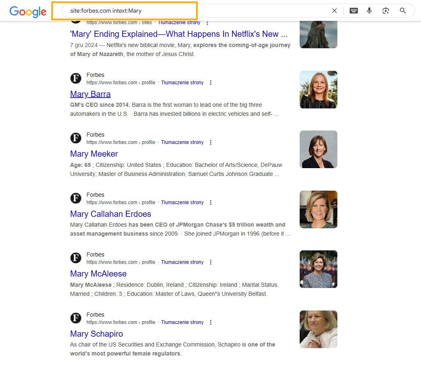Open the on-screen keyboard input tool
This screenshot has width=421, height=369.
(354, 11)
